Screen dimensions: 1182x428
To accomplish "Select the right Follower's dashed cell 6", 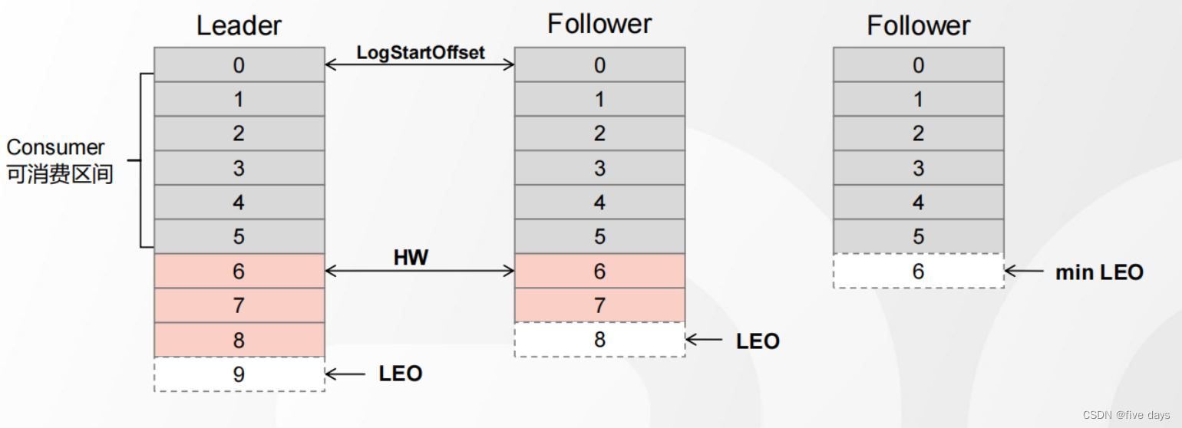I will coord(919,271).
